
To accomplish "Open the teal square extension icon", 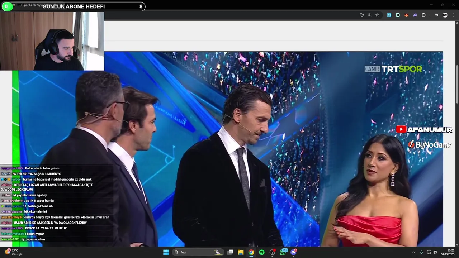I will pos(398,15).
